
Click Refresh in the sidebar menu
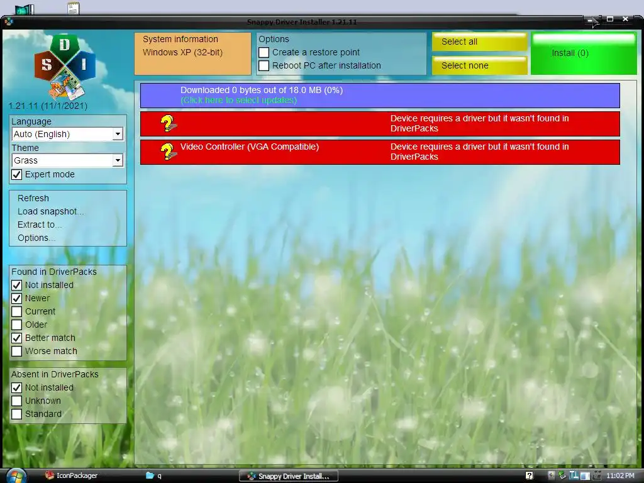point(33,198)
